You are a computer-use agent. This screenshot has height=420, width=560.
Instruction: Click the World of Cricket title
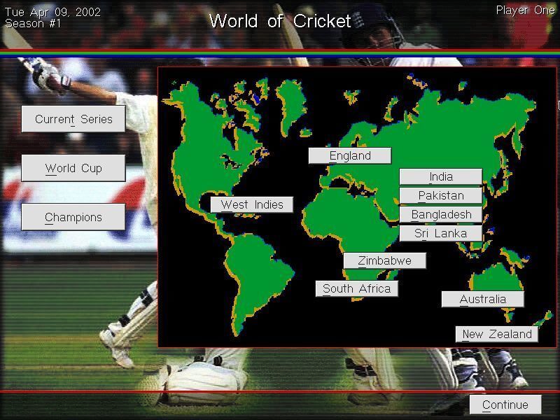click(x=280, y=21)
